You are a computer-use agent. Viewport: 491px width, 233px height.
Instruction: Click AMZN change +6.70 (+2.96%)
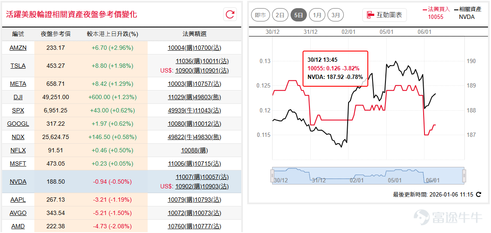click(x=112, y=48)
